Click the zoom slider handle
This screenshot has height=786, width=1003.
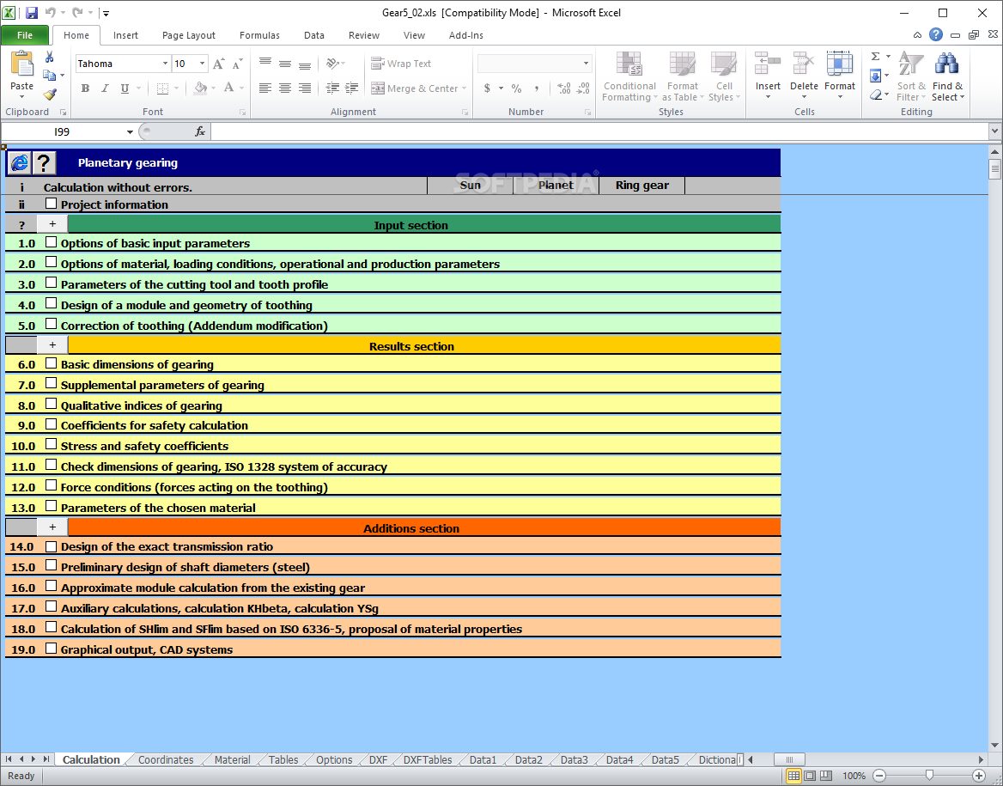[x=929, y=776]
